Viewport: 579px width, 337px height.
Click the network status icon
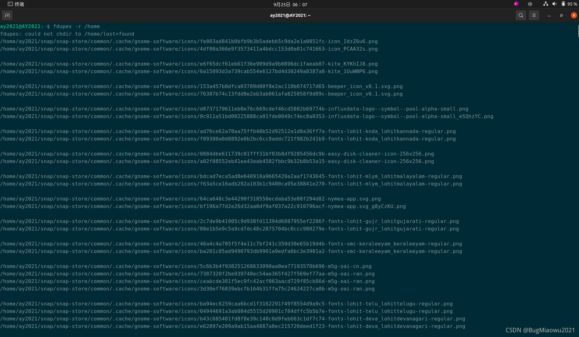(x=546, y=4)
